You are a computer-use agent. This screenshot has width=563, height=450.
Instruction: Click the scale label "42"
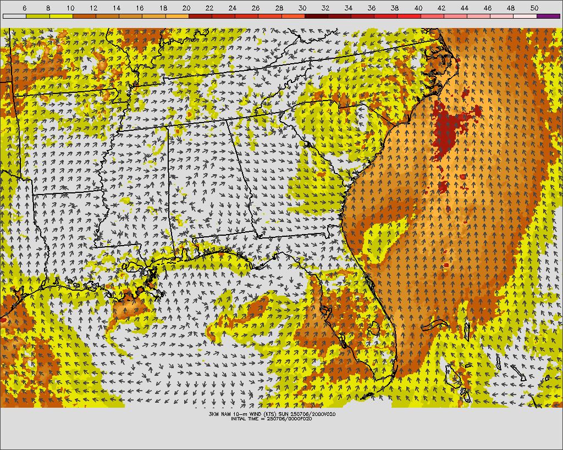pyautogui.click(x=441, y=8)
